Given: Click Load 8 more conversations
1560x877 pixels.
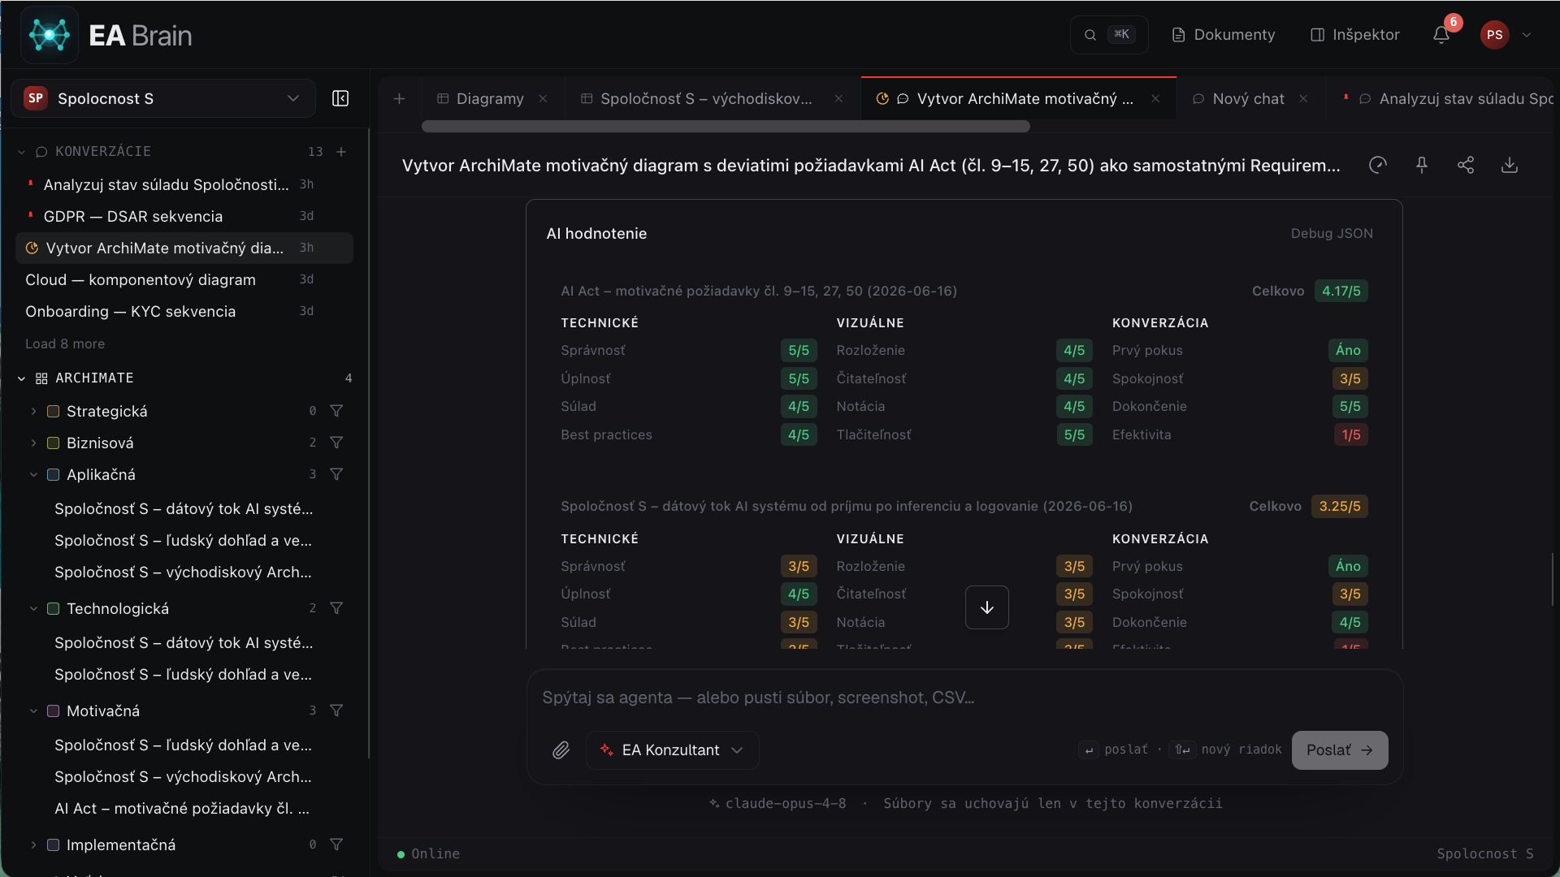Looking at the screenshot, I should coord(65,343).
